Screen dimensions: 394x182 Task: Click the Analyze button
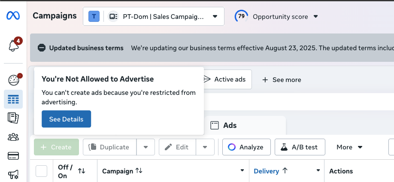click(x=246, y=147)
